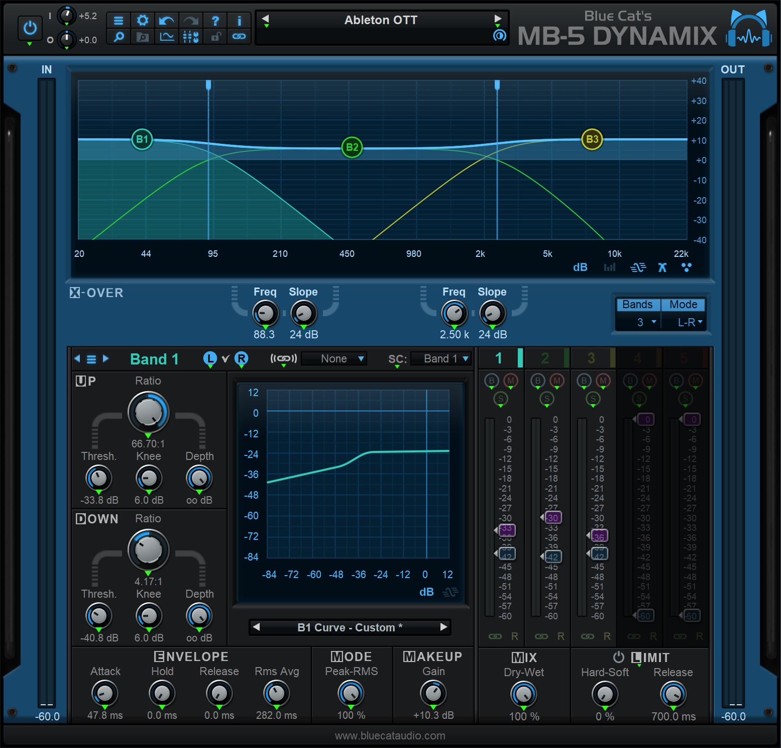781x748 pixels.
Task: Click the circular icon under next-preset arrow
Action: [499, 35]
